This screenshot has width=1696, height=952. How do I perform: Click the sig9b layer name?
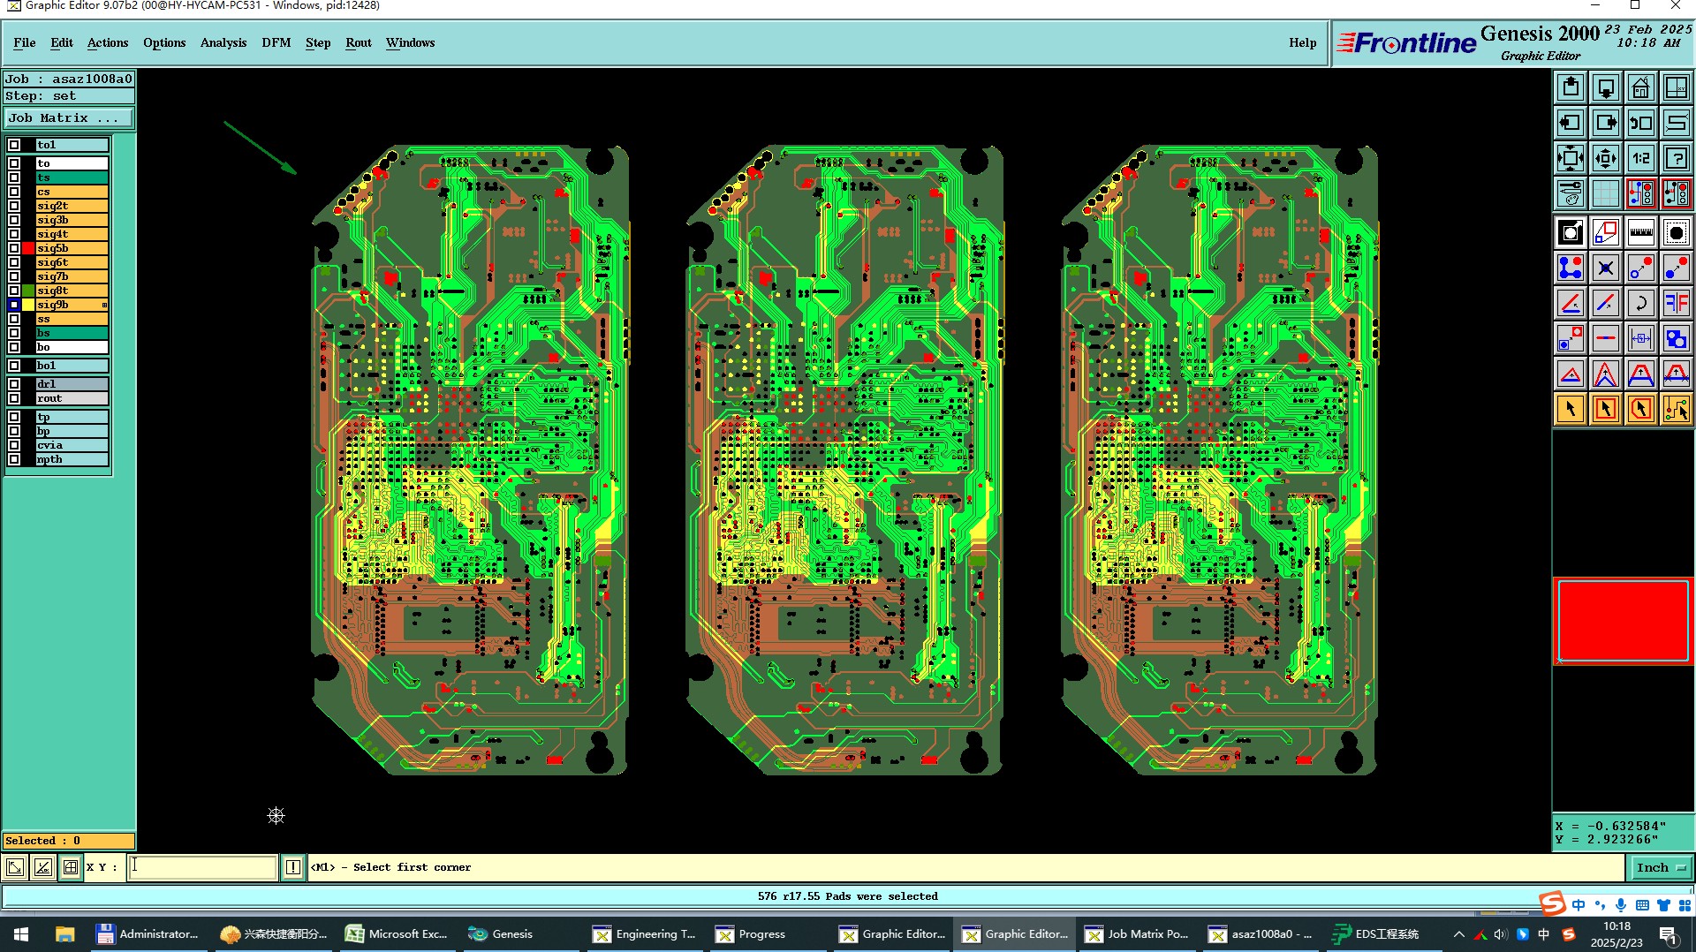(72, 305)
